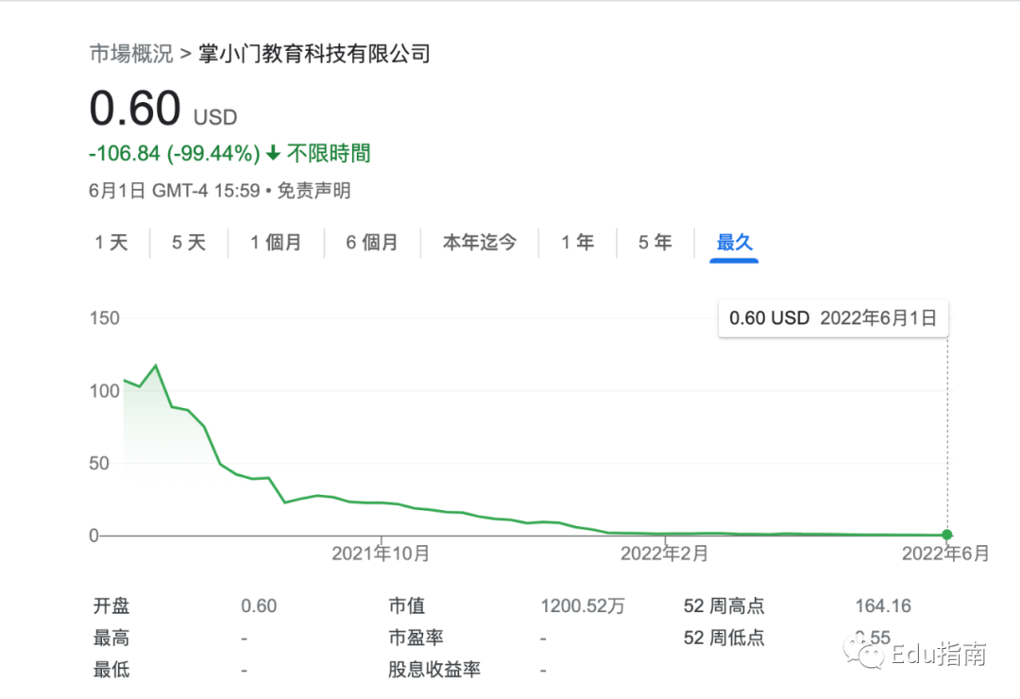Click the 50 y-axis label
The width and height of the screenshot is (1020, 699).
99,464
